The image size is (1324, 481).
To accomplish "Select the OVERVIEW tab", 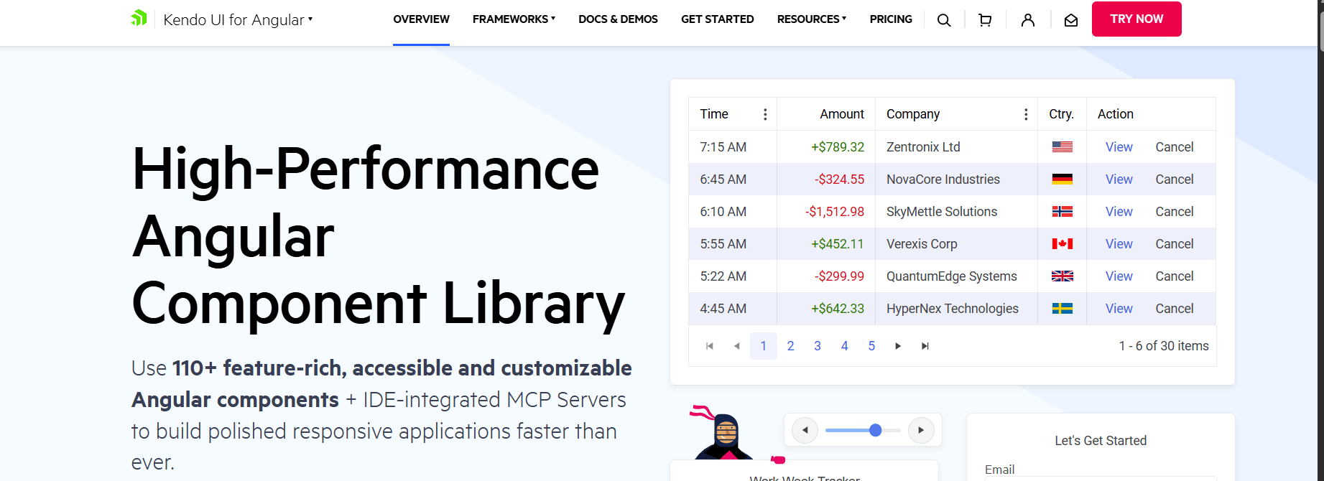I will point(421,19).
